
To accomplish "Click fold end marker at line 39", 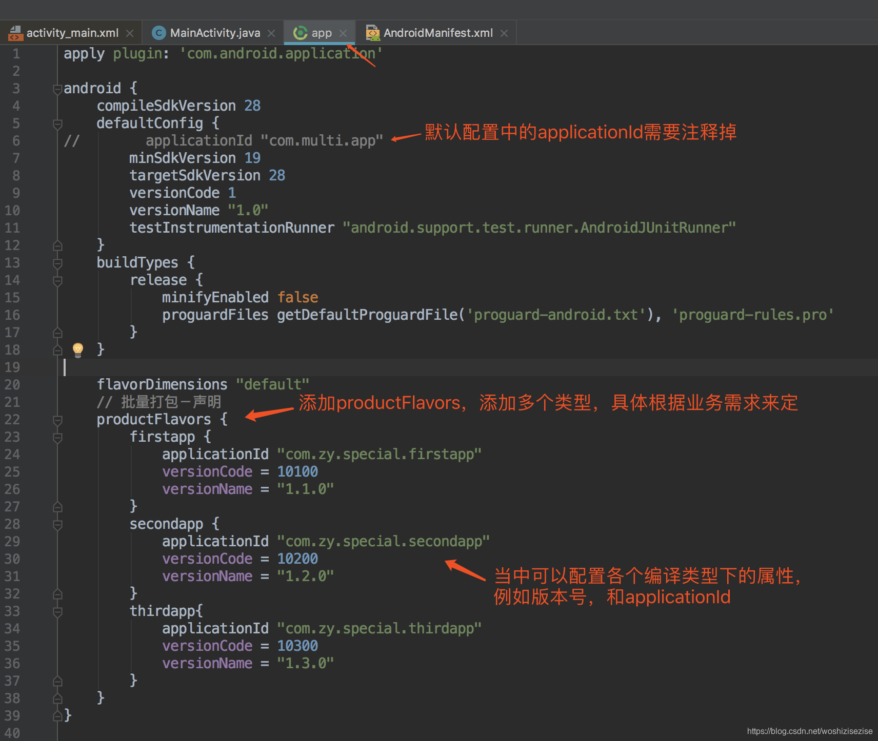I will (57, 716).
